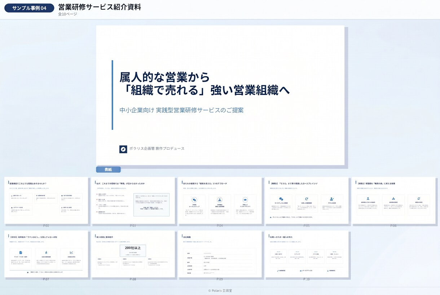Click the 200社以上 box on slide P.08

(x=133, y=251)
